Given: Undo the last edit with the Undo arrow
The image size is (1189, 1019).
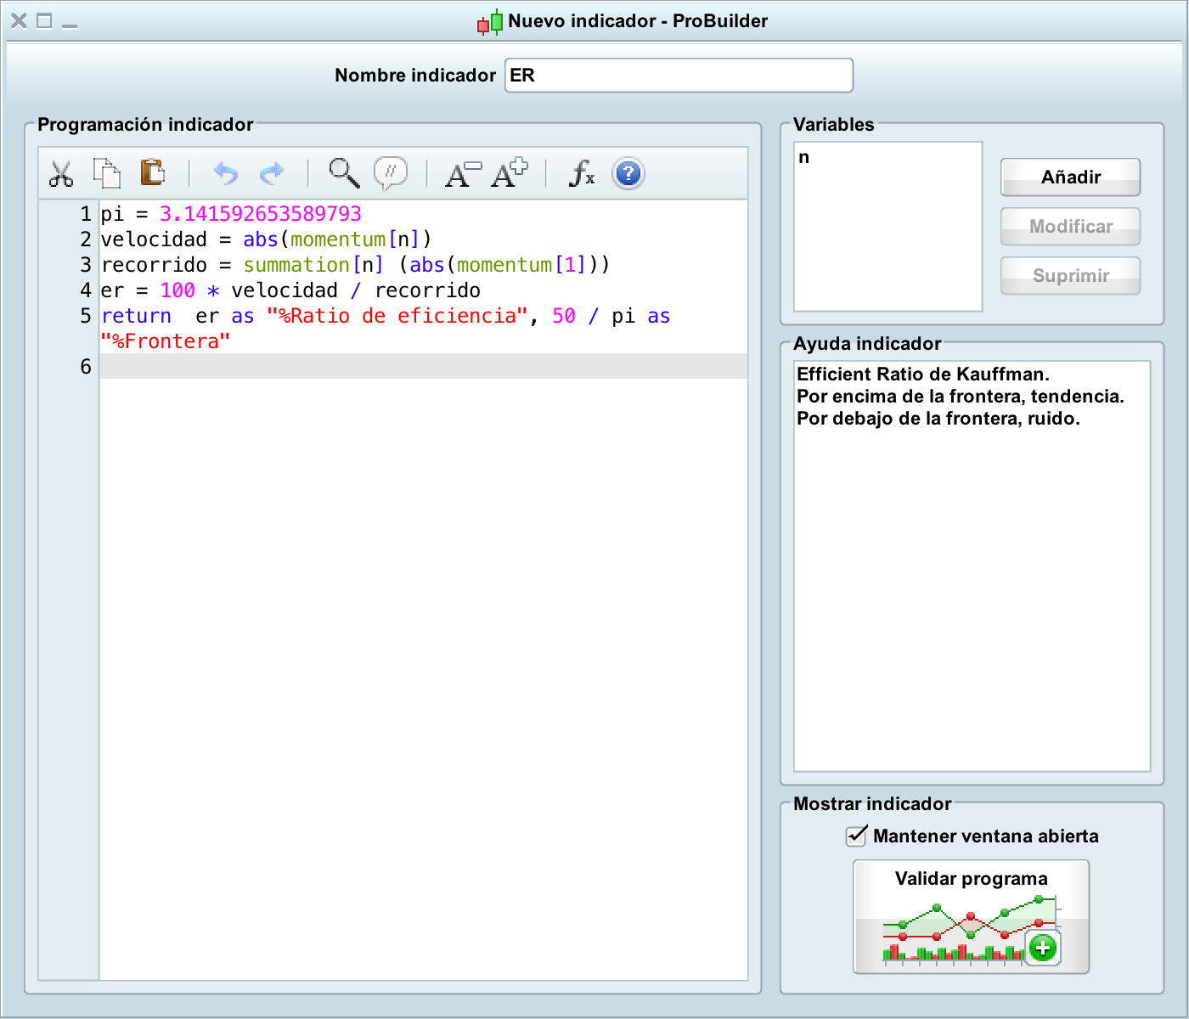Looking at the screenshot, I should pos(225,174).
